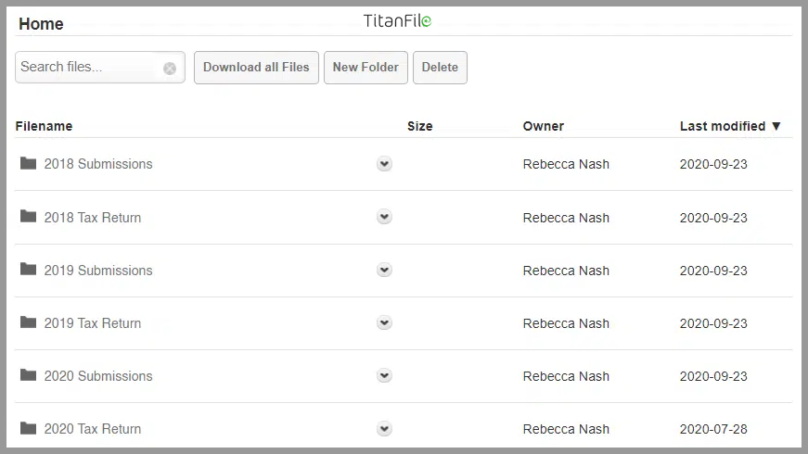Open dropdown arrow for 2018 Tax Return

tap(384, 217)
